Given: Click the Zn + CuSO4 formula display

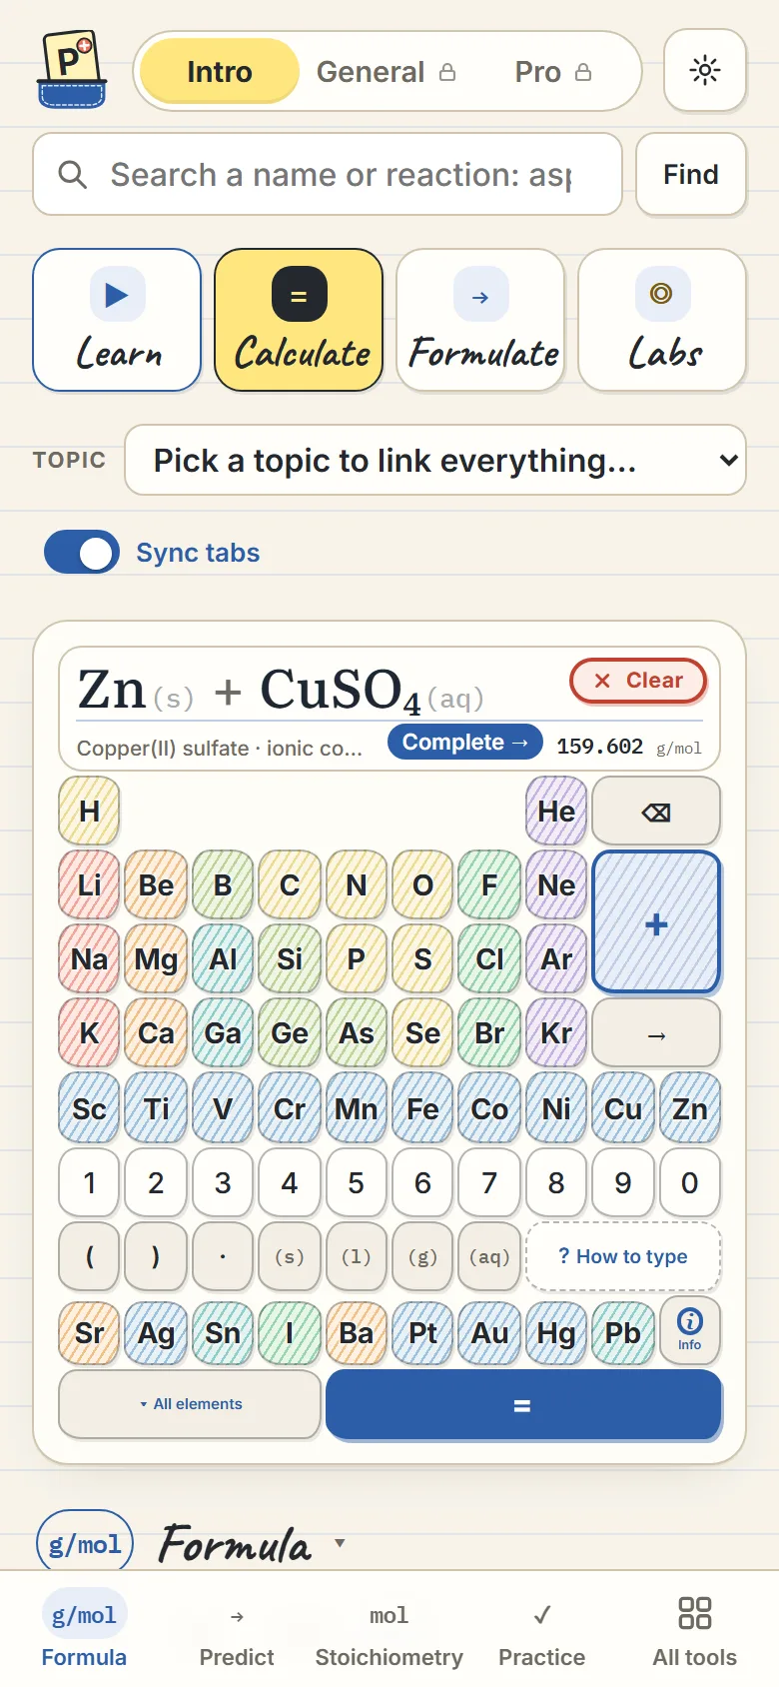Looking at the screenshot, I should (x=281, y=691).
